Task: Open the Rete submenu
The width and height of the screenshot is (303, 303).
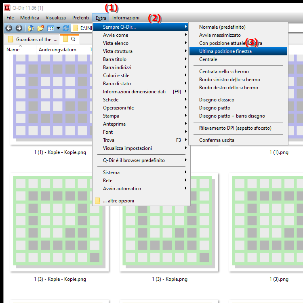Action: tap(141, 181)
